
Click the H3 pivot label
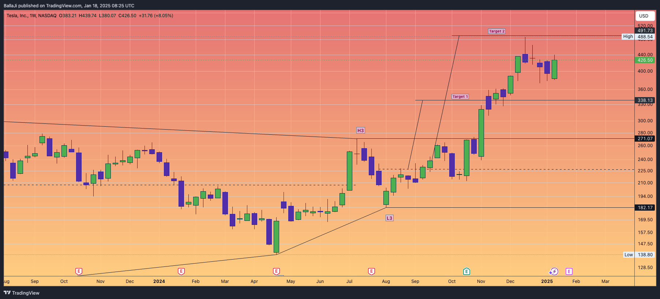point(361,130)
